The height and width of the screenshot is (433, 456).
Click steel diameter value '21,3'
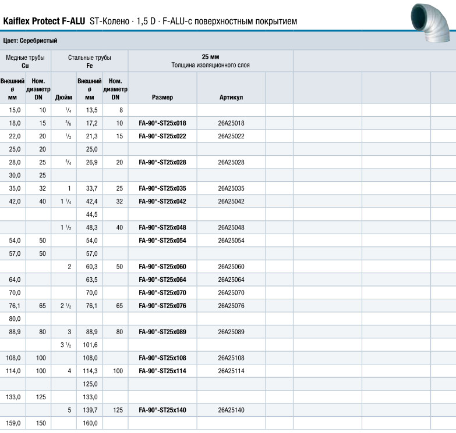tap(91, 137)
